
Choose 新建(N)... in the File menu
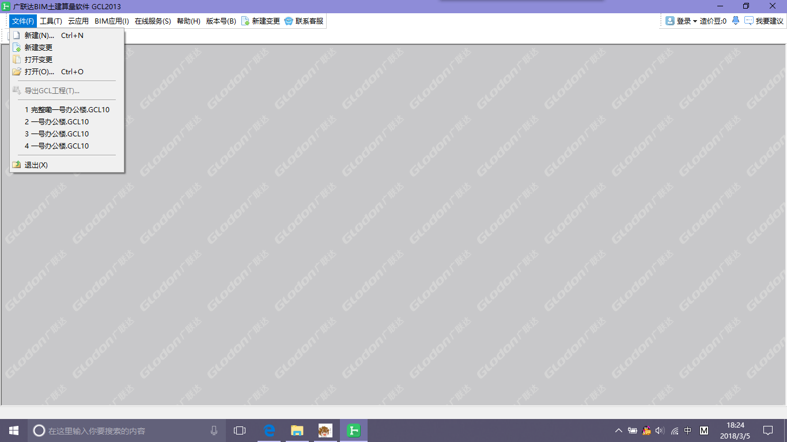[67, 36]
